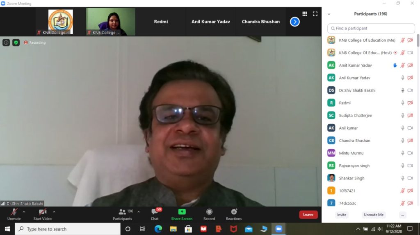The image size is (420, 235).
Task: Click muted mic icon for Amit Kumar Yadav
Action: (403, 65)
